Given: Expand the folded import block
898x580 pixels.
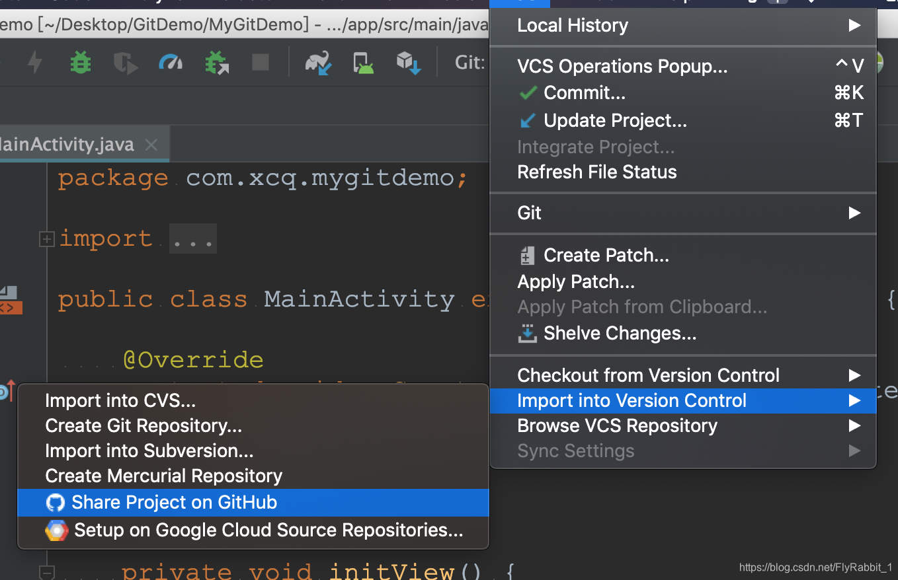Looking at the screenshot, I should pos(46,239).
